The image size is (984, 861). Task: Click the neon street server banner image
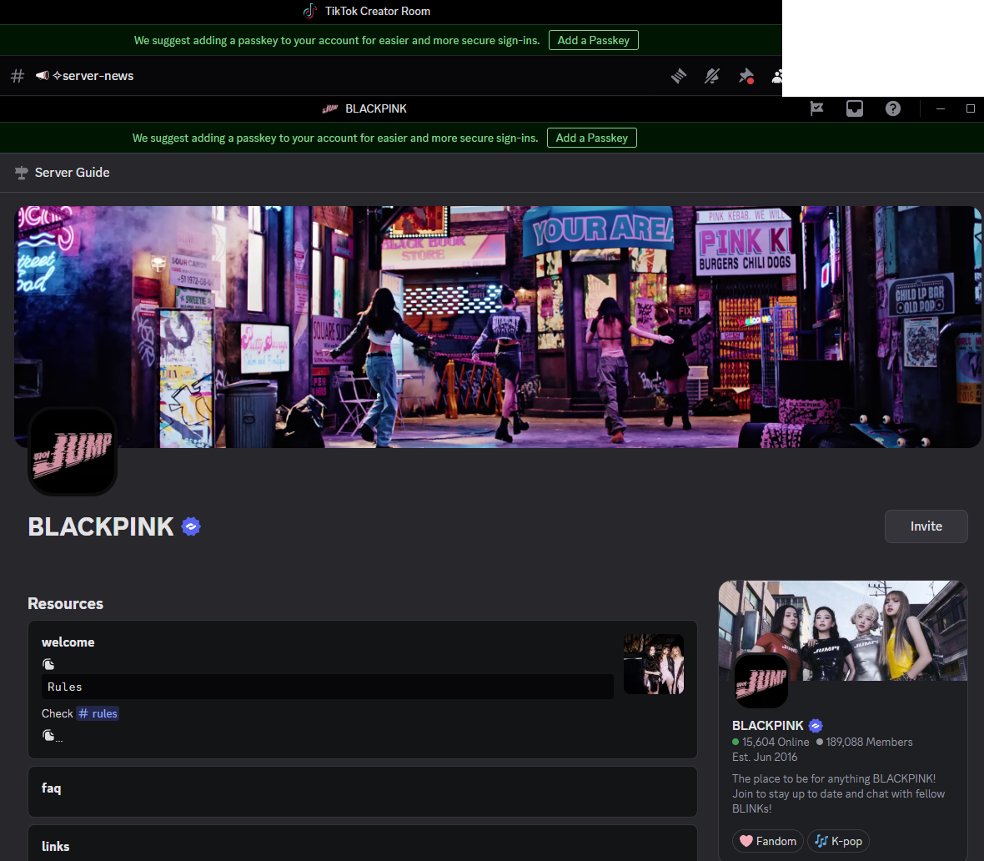click(x=497, y=326)
